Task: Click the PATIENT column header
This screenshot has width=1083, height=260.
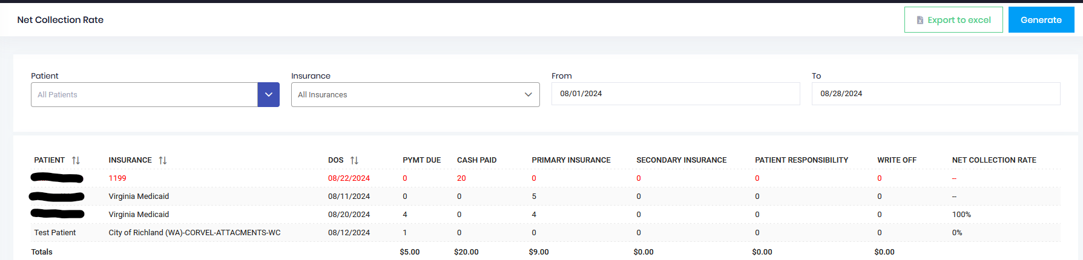Action: tap(49, 160)
